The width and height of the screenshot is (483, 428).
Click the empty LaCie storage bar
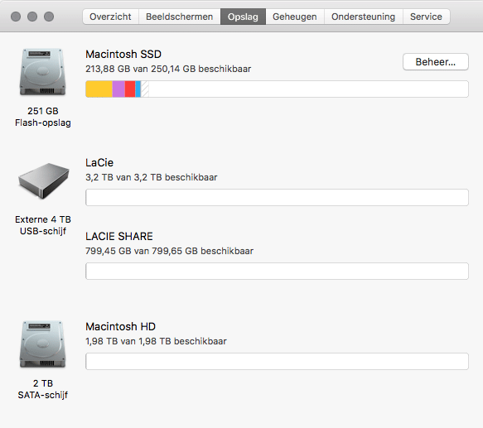[277, 197]
